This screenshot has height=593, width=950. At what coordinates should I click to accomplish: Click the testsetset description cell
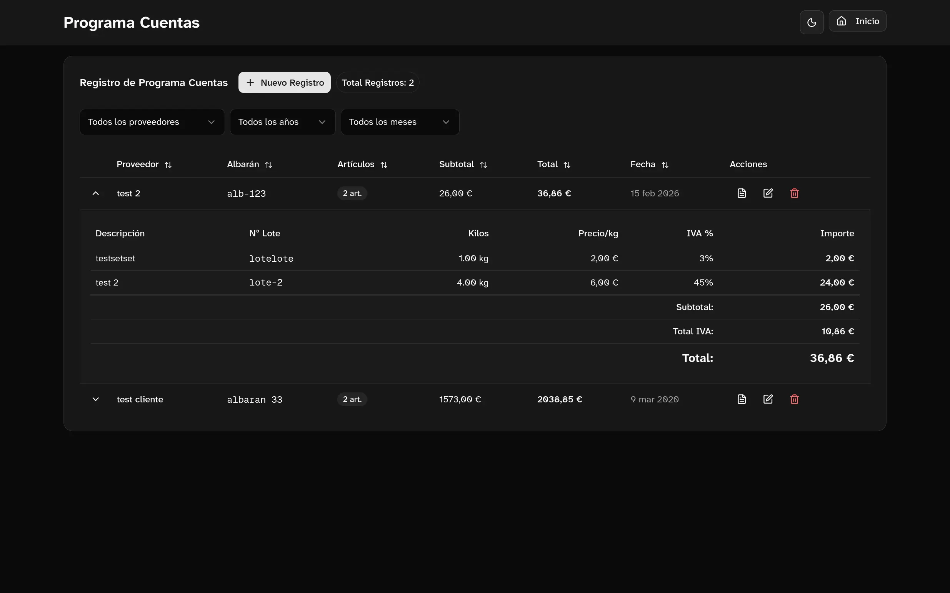click(115, 259)
